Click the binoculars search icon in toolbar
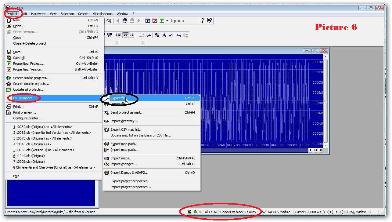The image size is (392, 222). (x=125, y=21)
